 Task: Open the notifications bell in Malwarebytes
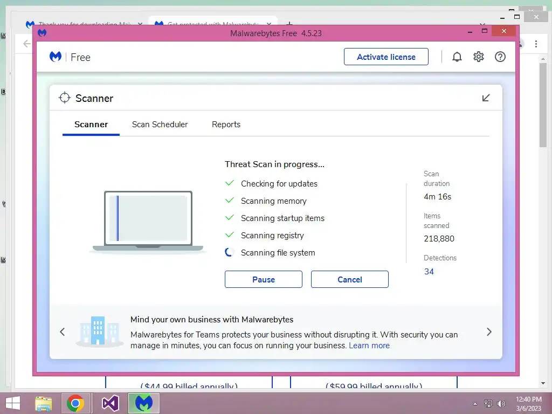point(457,57)
